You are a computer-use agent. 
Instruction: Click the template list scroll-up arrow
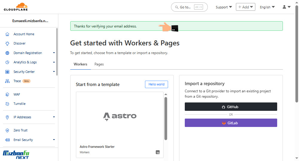pos(166,94)
